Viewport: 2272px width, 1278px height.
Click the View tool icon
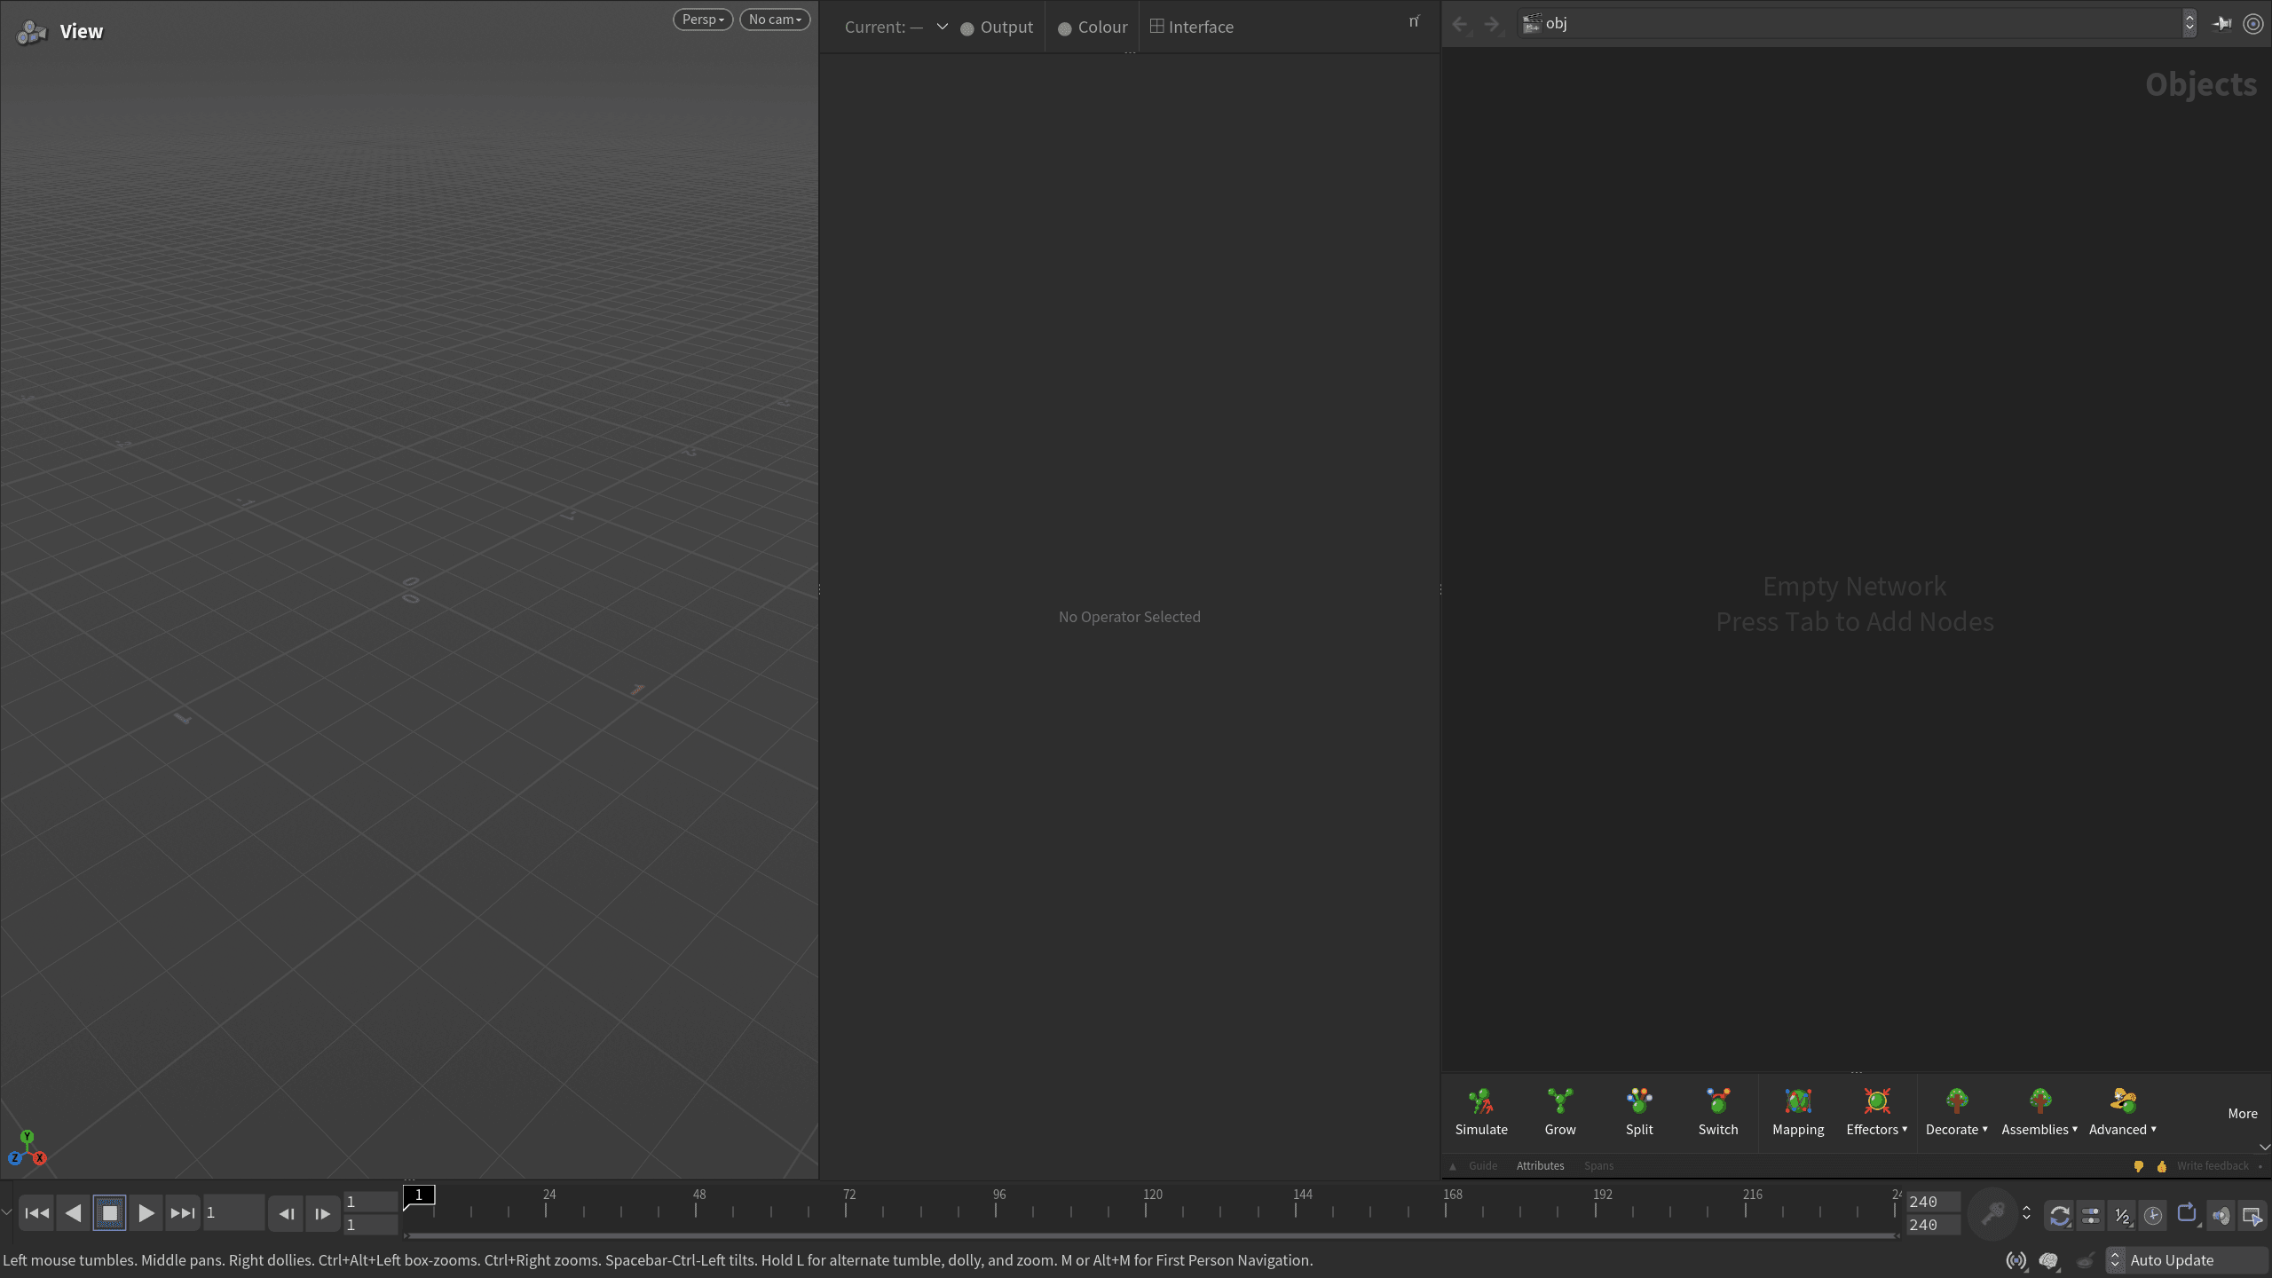(x=32, y=32)
